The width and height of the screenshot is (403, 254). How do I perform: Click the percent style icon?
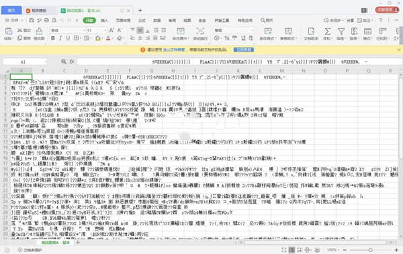[x=227, y=38]
